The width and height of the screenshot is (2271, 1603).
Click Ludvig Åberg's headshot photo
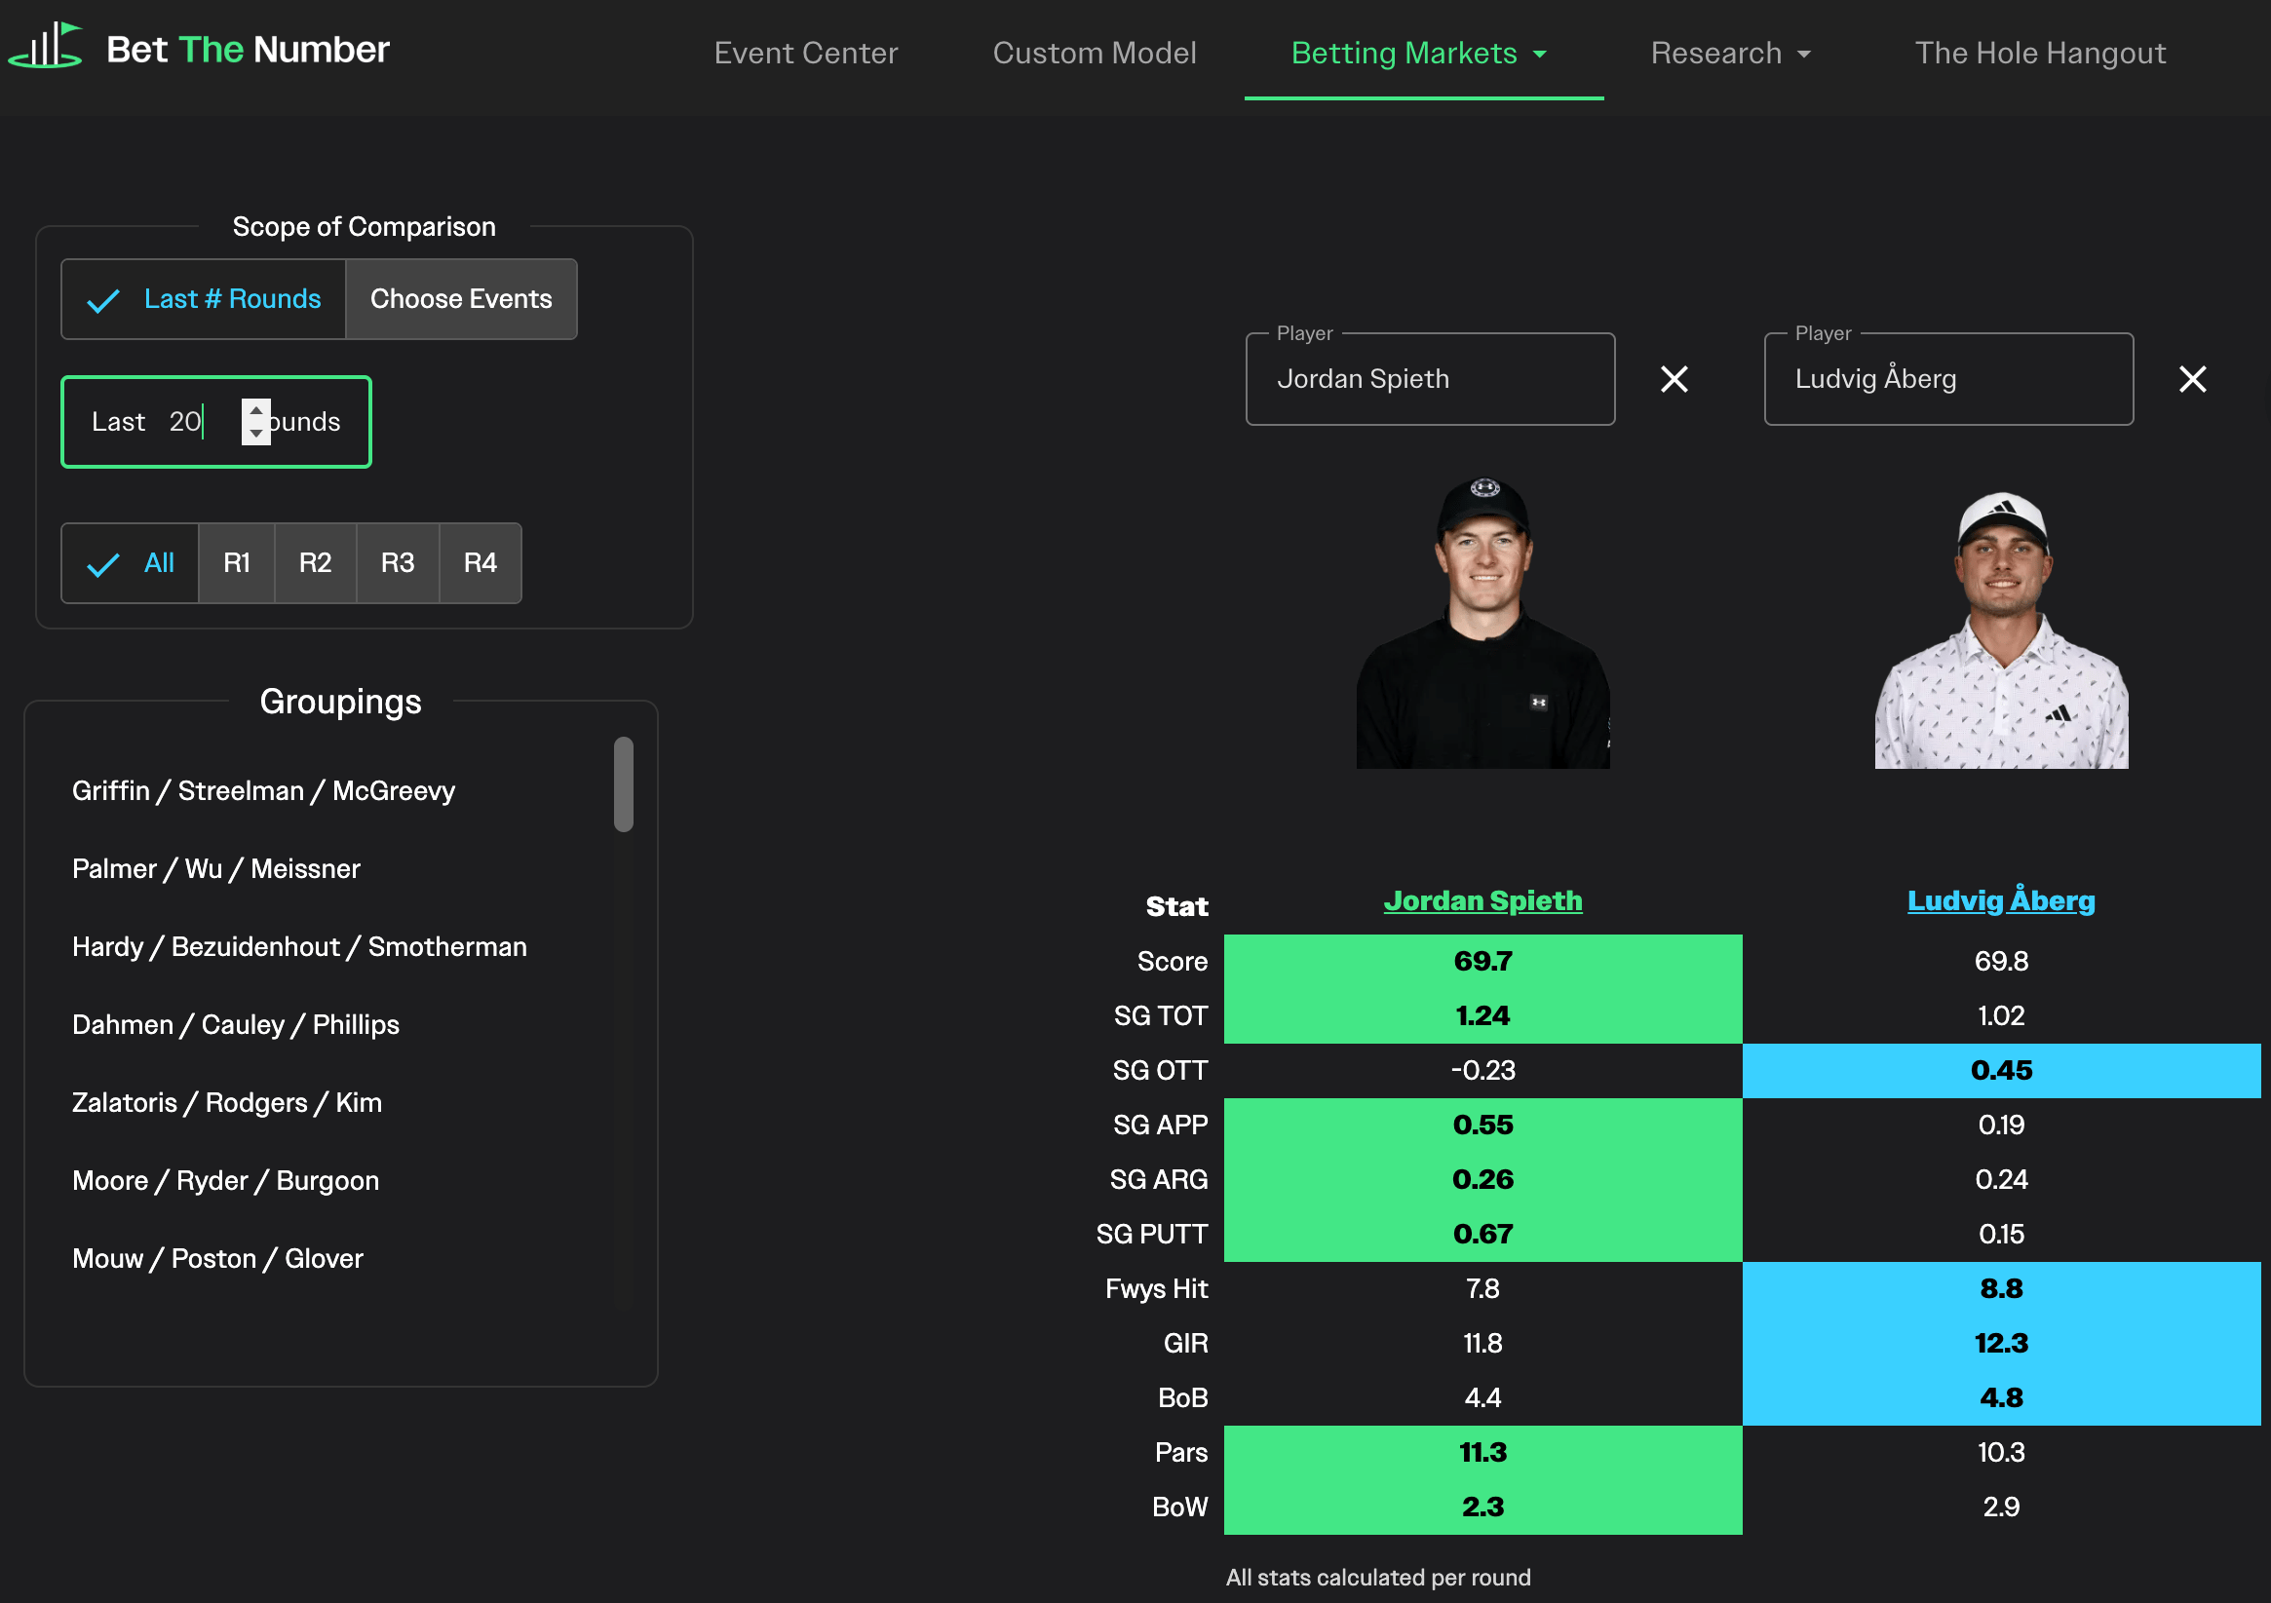pyautogui.click(x=2000, y=629)
